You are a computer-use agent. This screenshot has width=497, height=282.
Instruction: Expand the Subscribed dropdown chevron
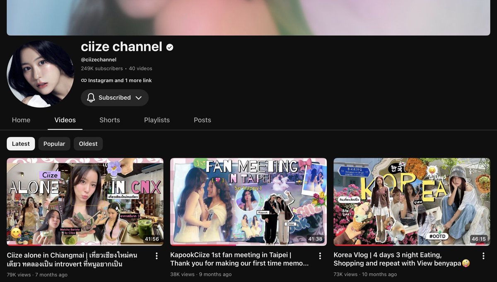(139, 98)
